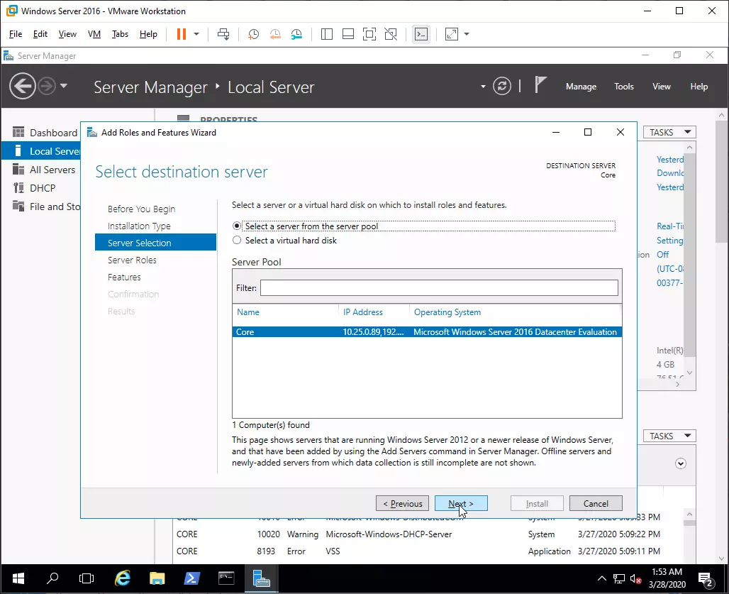Sort server pool by IP Address column
This screenshot has width=729, height=594.
pyautogui.click(x=362, y=312)
